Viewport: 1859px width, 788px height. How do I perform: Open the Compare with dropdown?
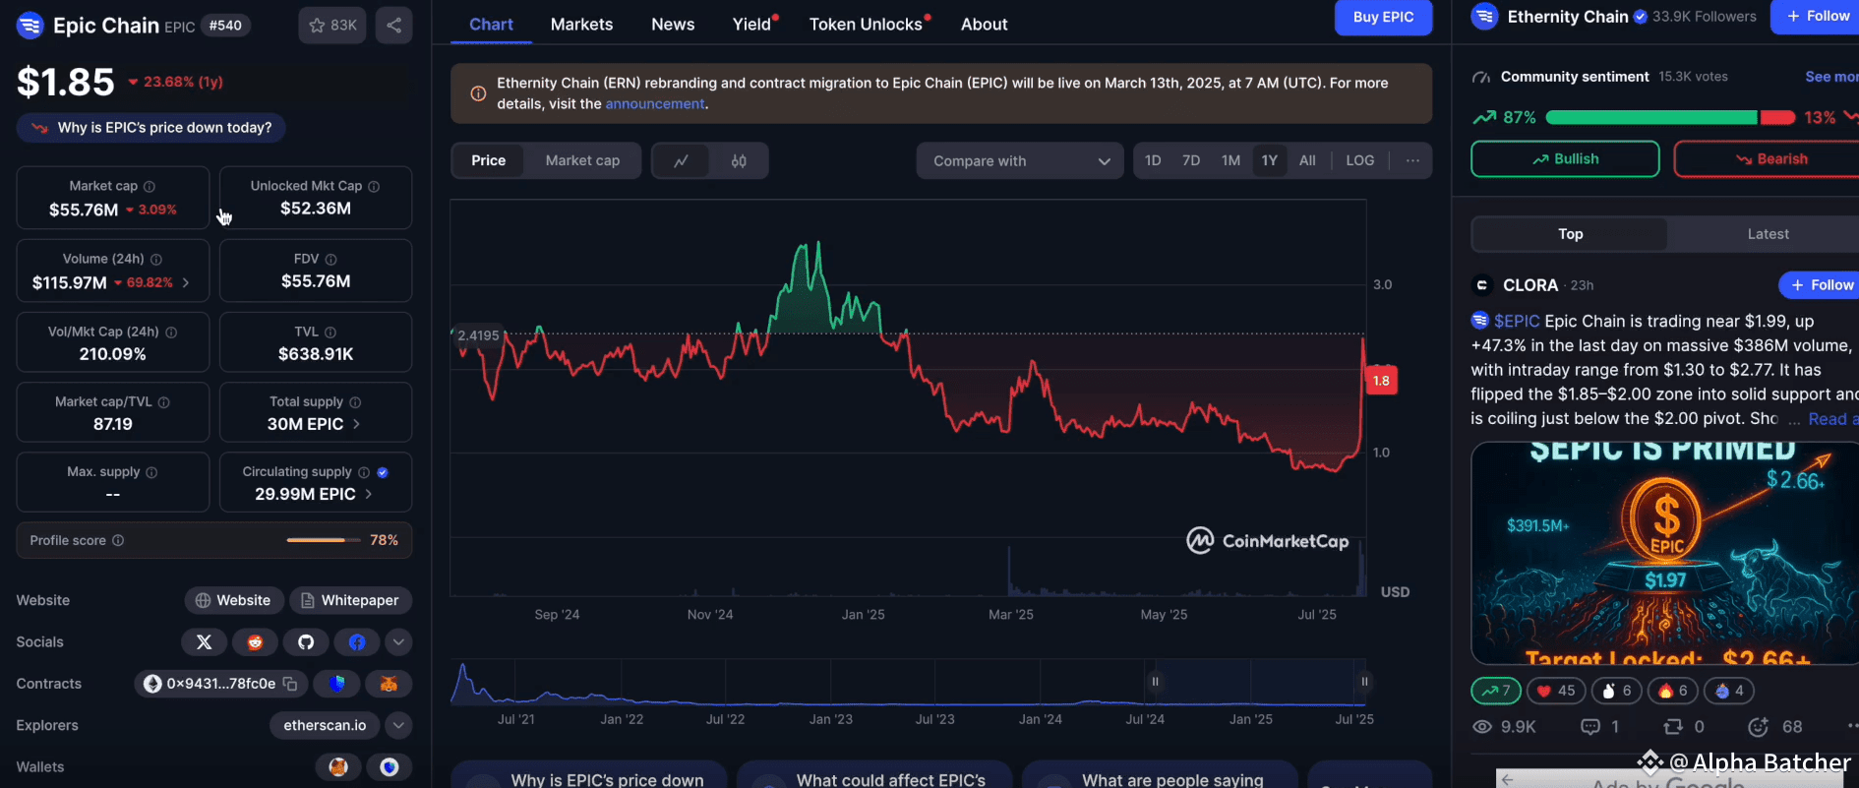(1020, 160)
